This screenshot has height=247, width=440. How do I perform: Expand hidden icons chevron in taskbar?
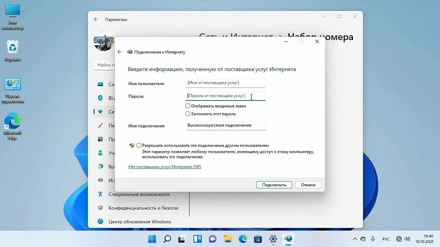[355, 239]
